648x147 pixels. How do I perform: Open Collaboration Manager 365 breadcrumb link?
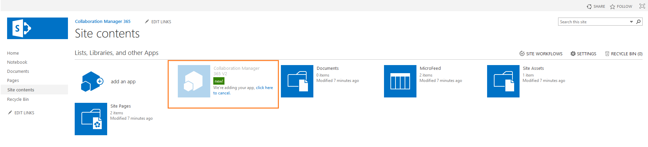point(103,21)
